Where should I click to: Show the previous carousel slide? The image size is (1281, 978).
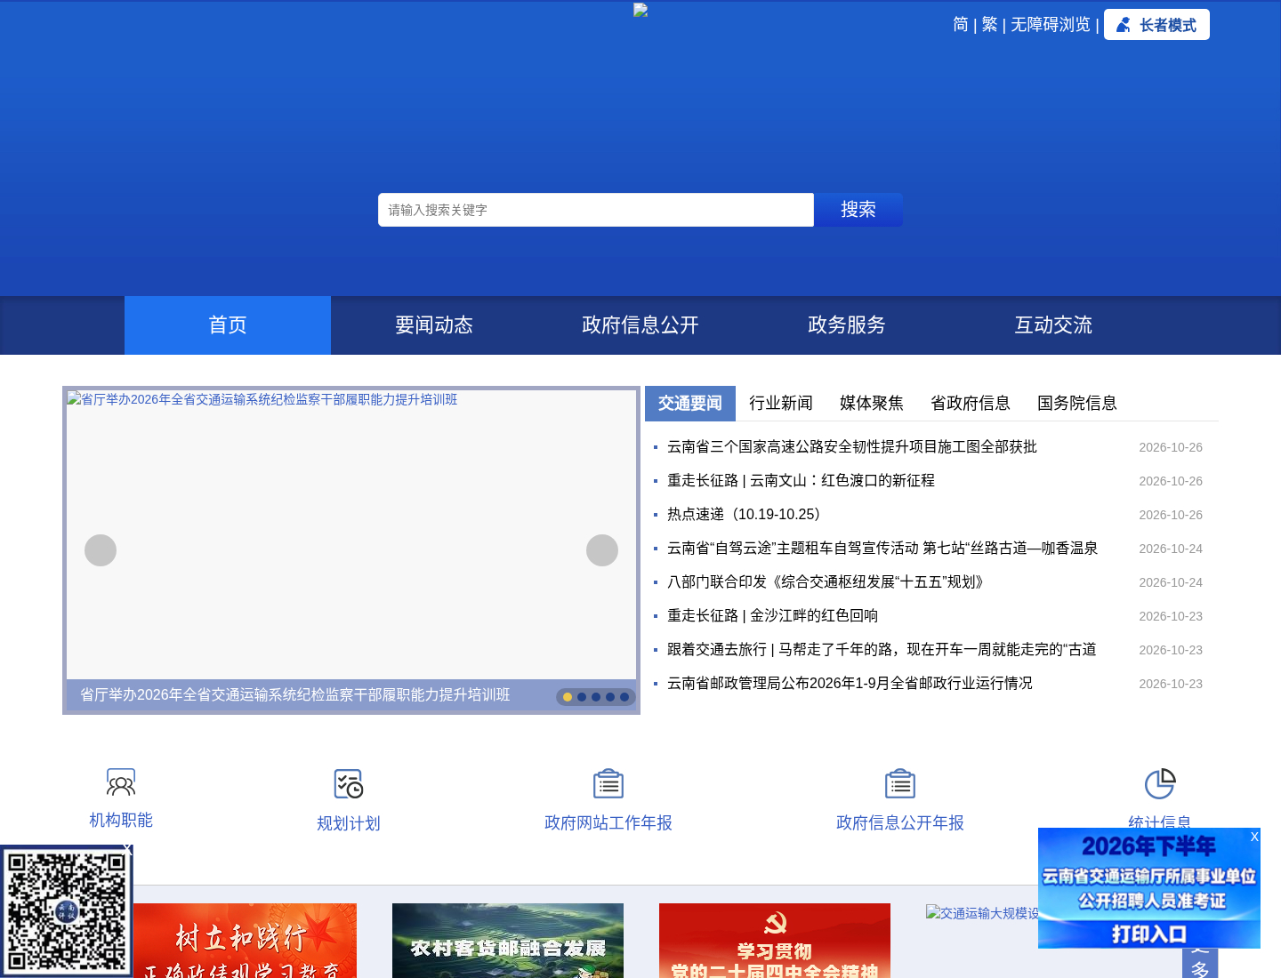point(101,550)
